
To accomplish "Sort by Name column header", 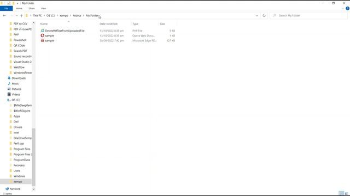I will pyautogui.click(x=44, y=24).
